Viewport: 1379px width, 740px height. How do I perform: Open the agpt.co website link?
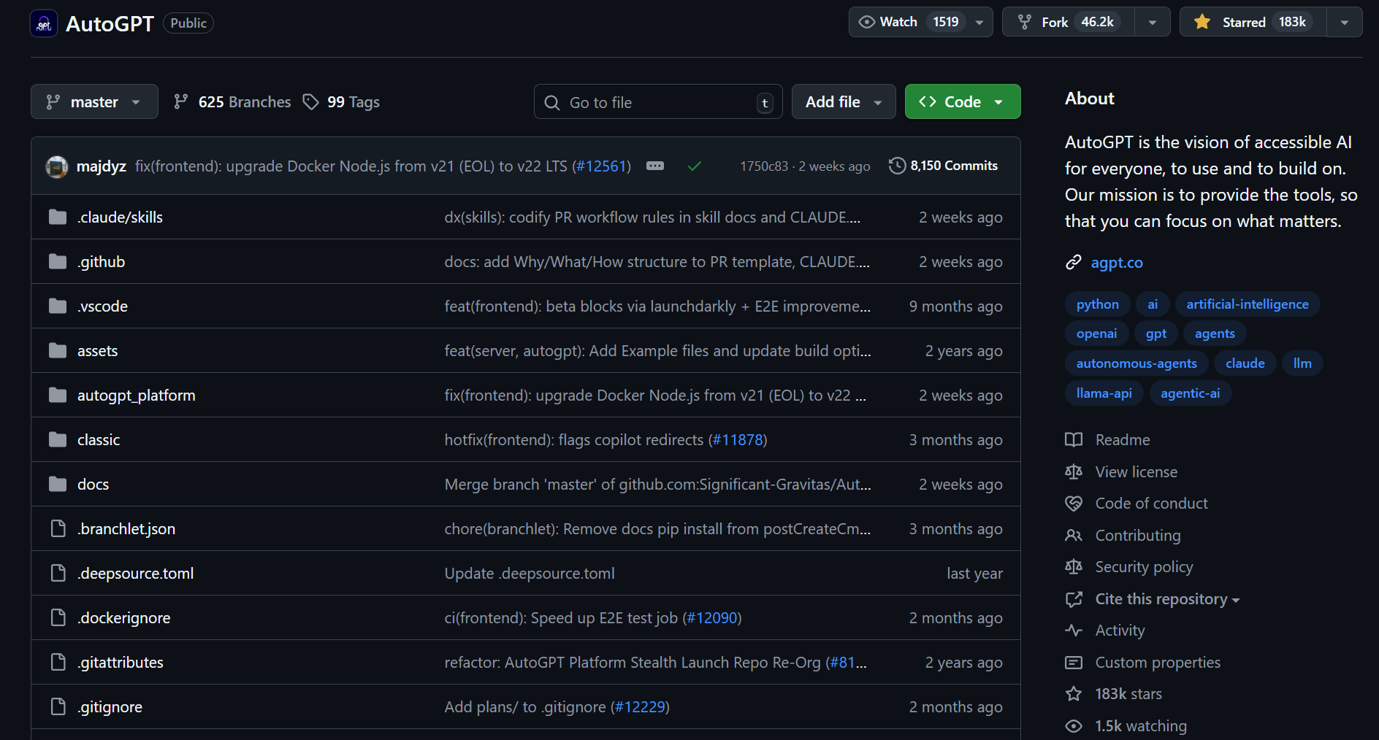coord(1116,263)
